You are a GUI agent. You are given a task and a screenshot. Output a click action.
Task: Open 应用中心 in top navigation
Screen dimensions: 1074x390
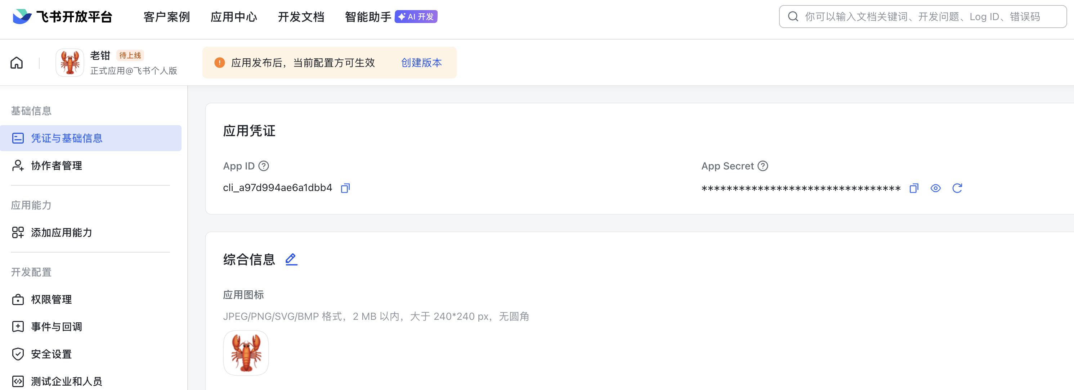234,17
